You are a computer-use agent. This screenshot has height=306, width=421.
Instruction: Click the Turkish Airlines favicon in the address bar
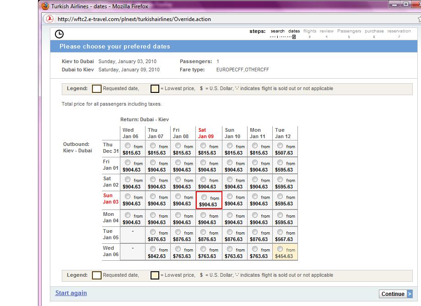click(50, 19)
